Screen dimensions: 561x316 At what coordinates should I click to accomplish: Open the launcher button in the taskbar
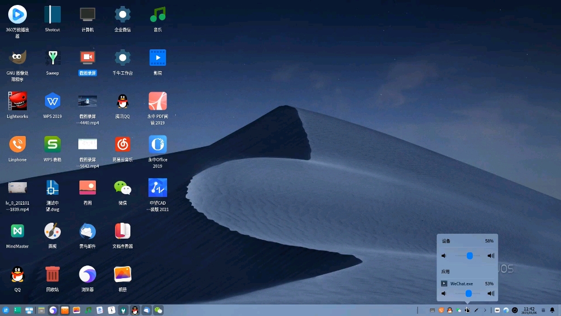coord(5,311)
